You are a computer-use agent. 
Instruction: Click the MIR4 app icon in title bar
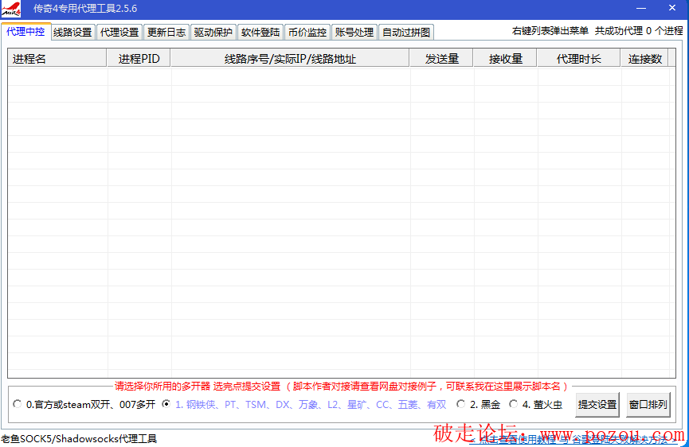tap(10, 9)
